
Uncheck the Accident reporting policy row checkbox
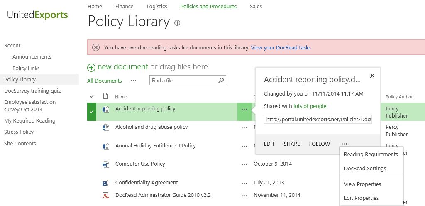pos(92,112)
